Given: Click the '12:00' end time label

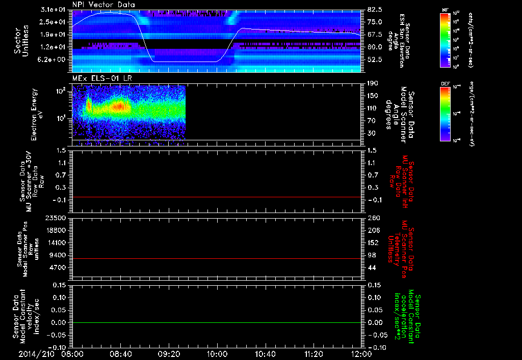Looking at the screenshot, I should [361, 354].
